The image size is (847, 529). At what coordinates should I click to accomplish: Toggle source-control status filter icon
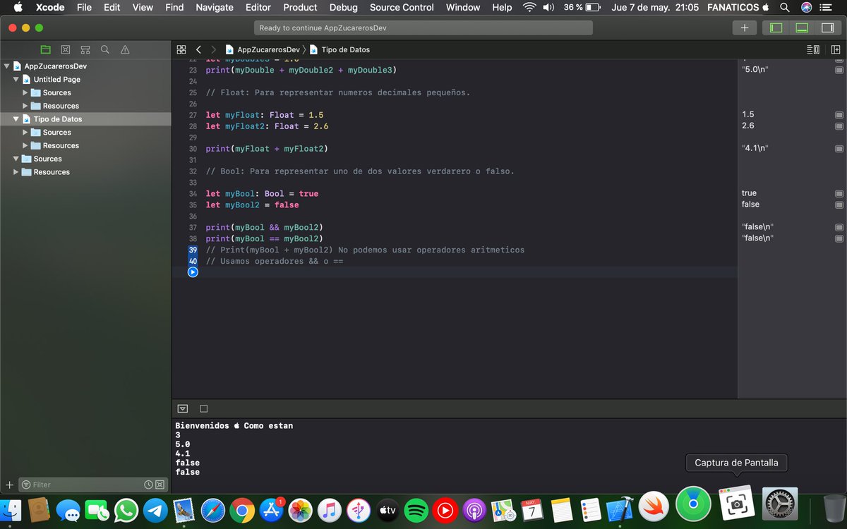(x=160, y=485)
